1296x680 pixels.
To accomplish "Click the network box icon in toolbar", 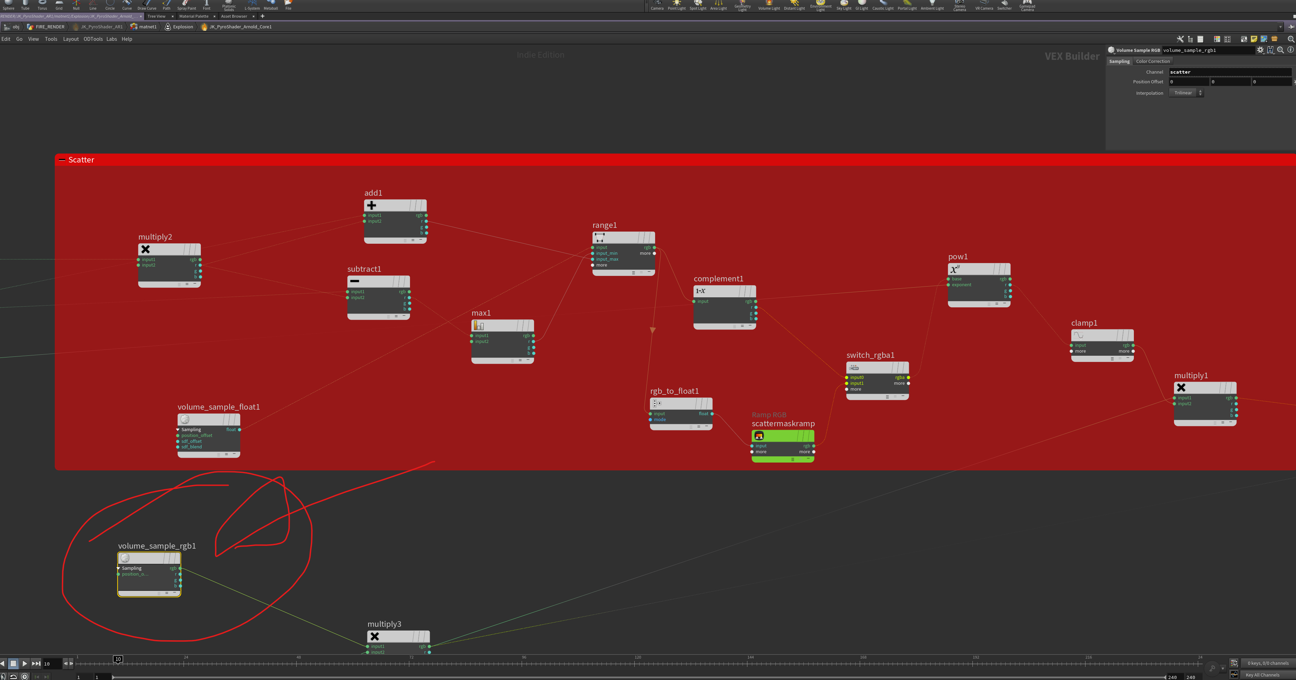I will (x=1244, y=39).
